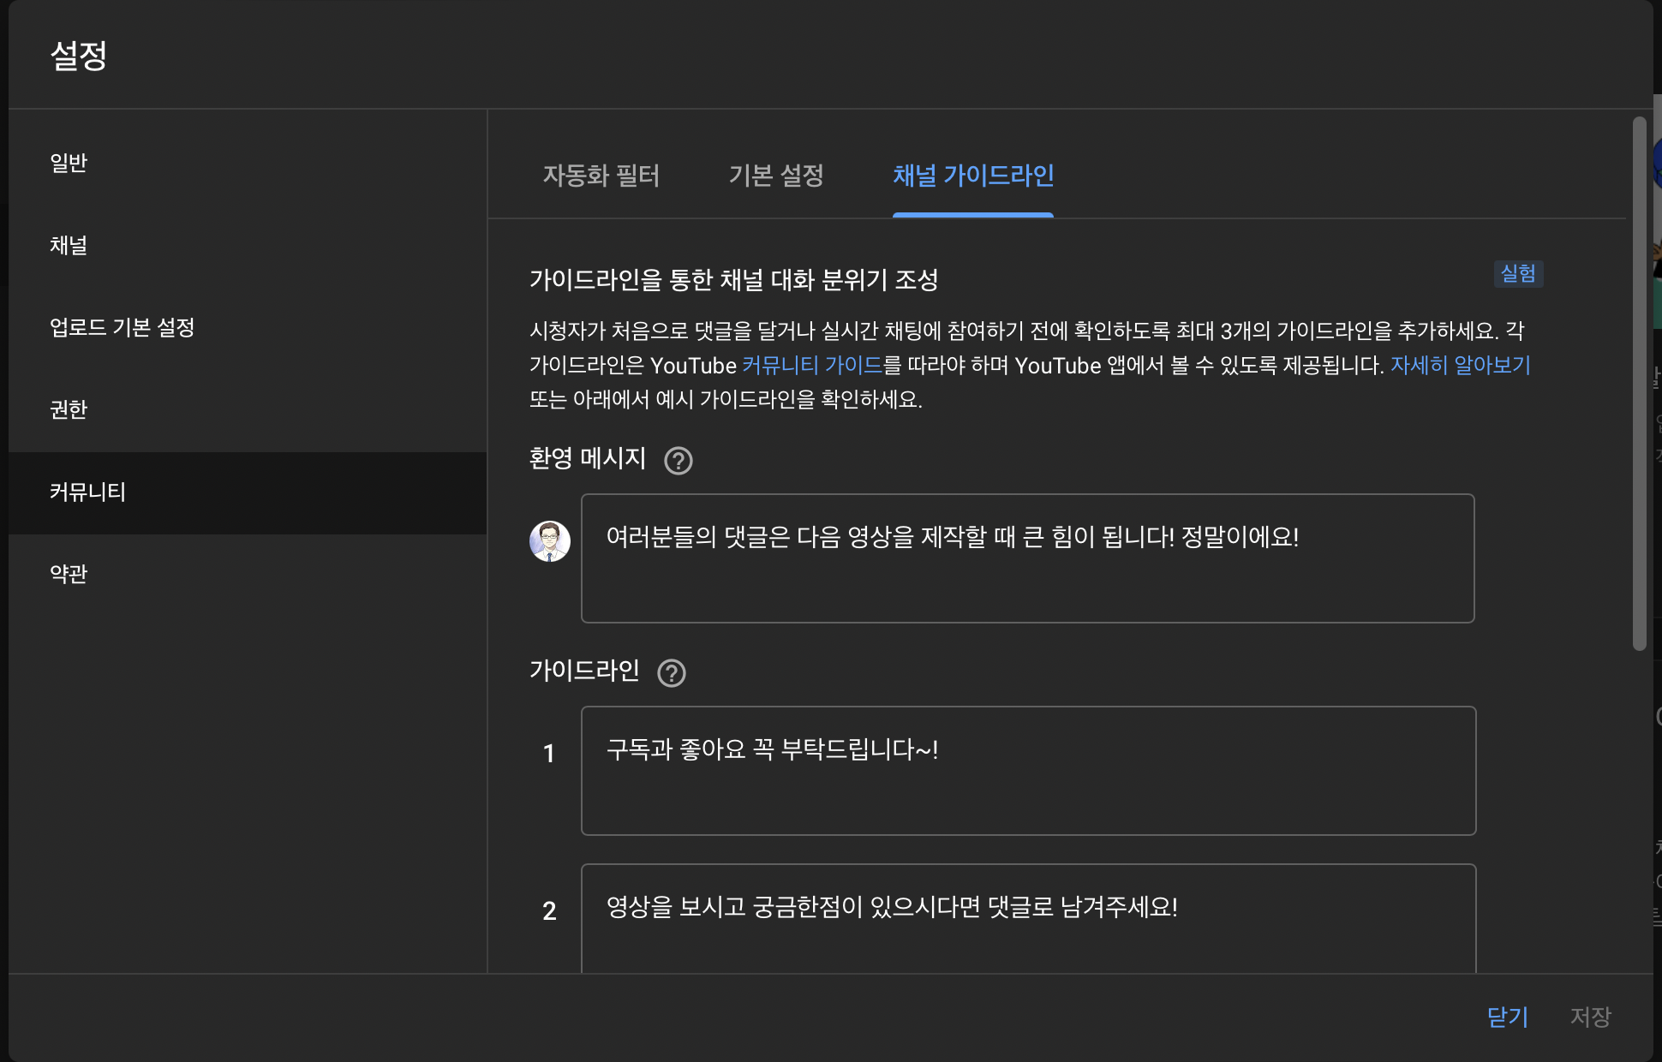This screenshot has width=1662, height=1062.
Task: Open 약관 settings section
Action: pyautogui.click(x=69, y=574)
